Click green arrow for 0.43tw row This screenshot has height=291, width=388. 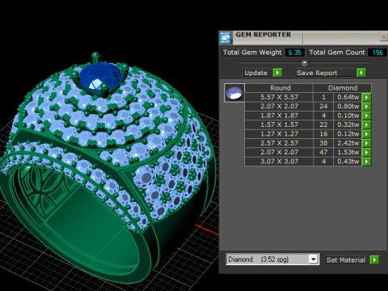click(366, 162)
